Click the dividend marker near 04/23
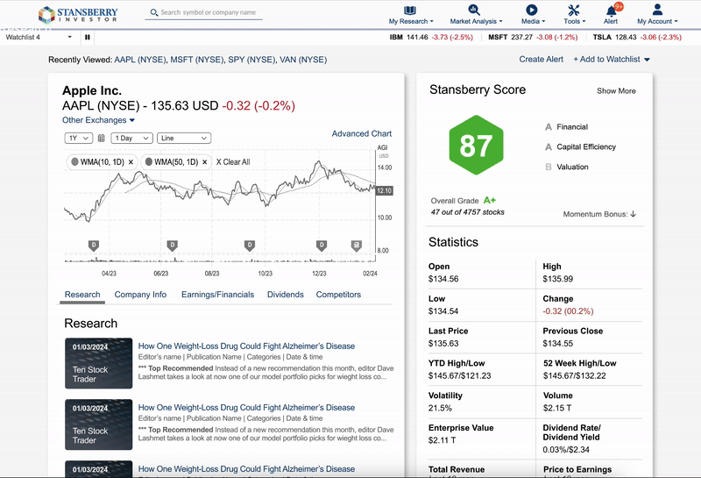Viewport: 701px width, 478px height. point(94,246)
